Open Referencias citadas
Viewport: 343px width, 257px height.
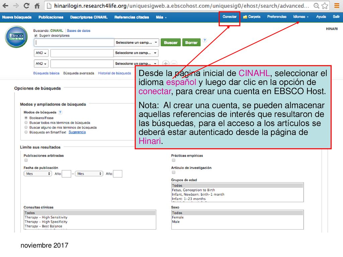[x=132, y=17]
